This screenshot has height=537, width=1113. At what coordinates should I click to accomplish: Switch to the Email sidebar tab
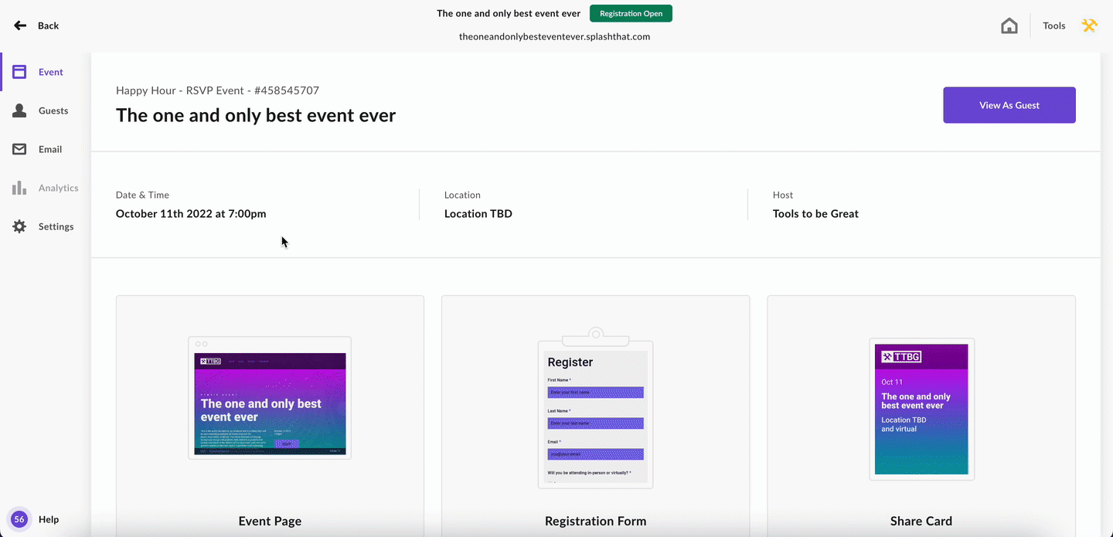click(x=50, y=149)
